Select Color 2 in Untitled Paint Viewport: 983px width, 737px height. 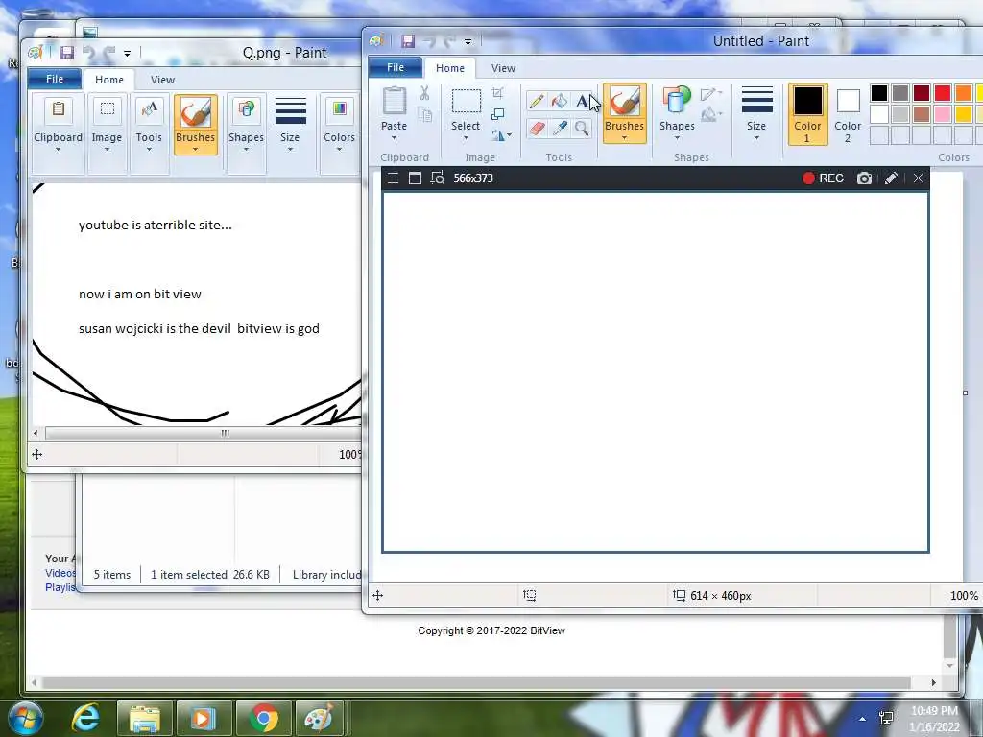848,114
